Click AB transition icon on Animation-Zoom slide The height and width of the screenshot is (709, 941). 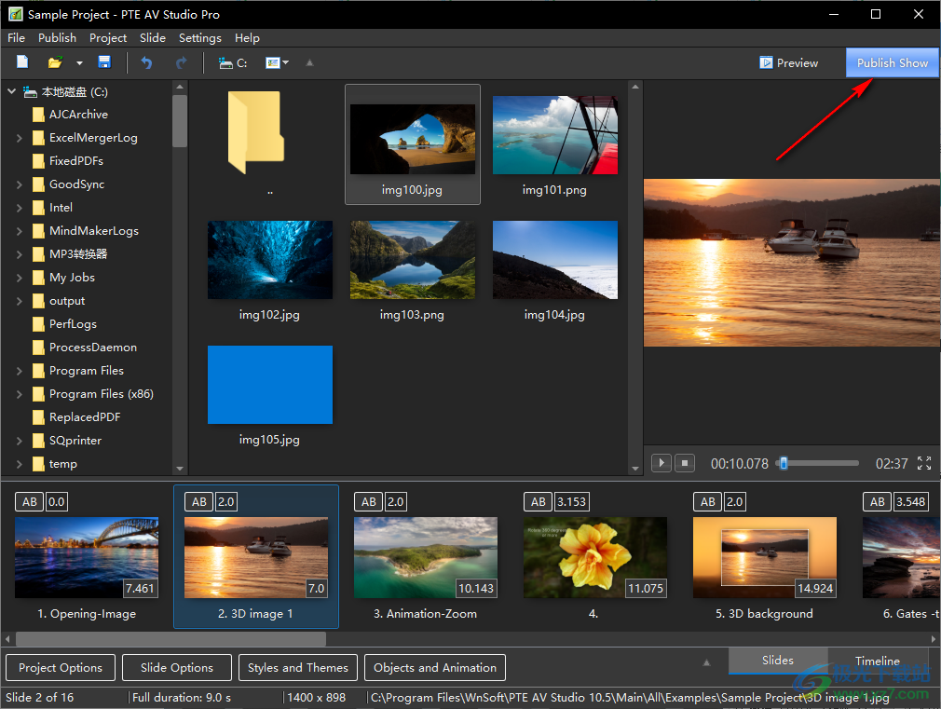coord(368,502)
